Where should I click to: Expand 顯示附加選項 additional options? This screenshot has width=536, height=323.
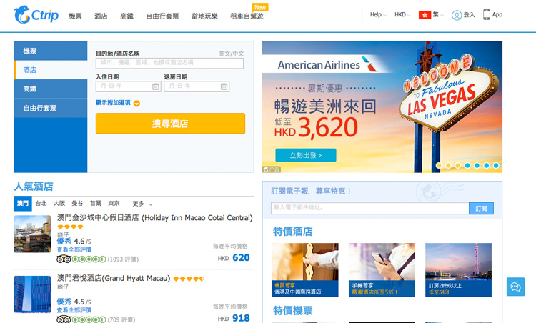point(113,103)
